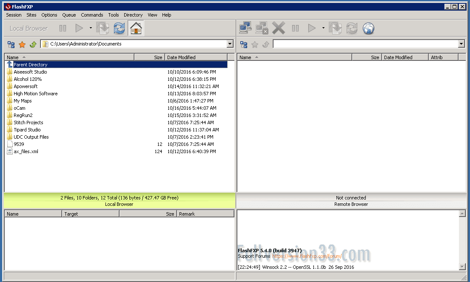Screen dimensions: 470x282
Task: Click the Not connected Remote Browser status
Action: [351, 201]
